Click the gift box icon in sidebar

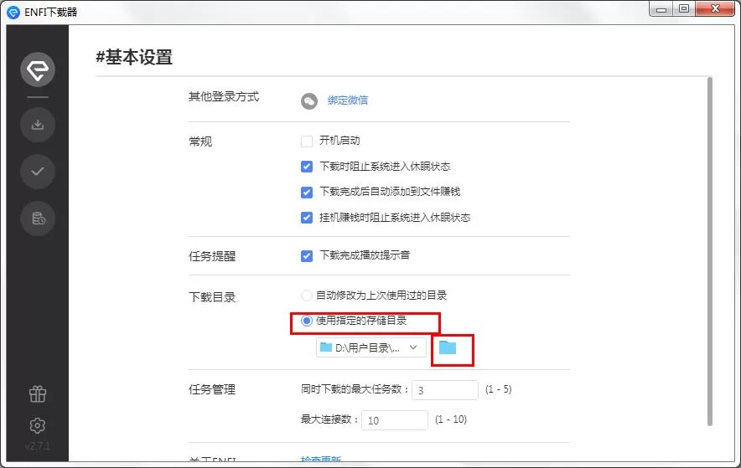(x=38, y=393)
